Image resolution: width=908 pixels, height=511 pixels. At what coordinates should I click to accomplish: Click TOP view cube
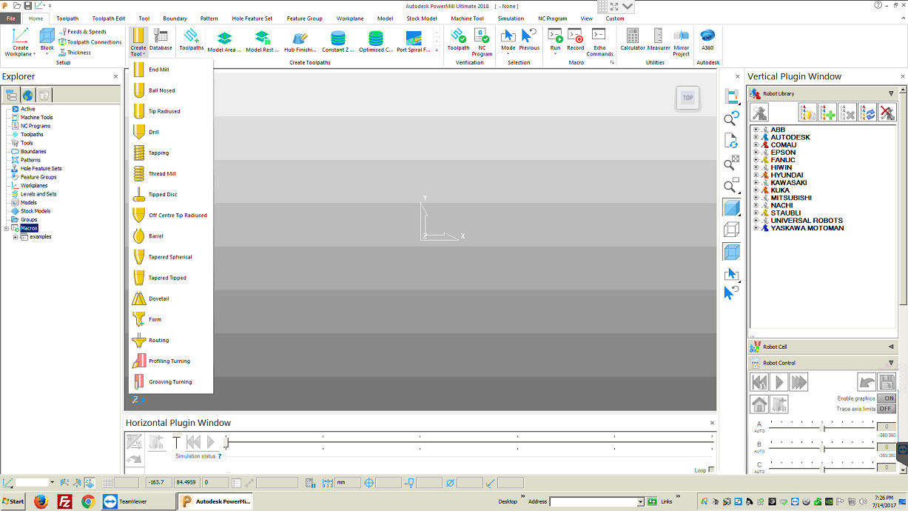pyautogui.click(x=688, y=98)
